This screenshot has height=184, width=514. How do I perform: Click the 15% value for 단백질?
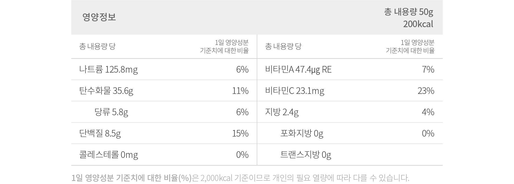(240, 133)
